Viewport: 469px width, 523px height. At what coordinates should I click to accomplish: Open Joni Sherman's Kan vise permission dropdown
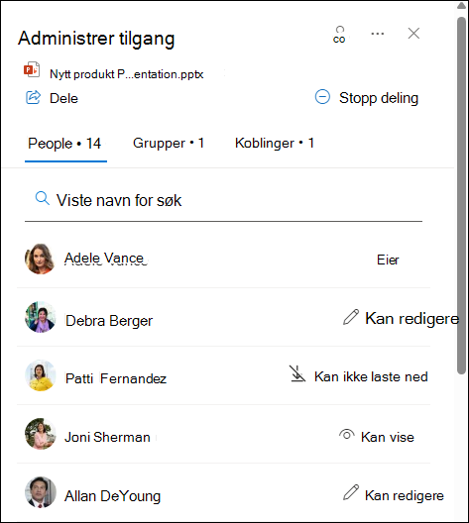(376, 436)
